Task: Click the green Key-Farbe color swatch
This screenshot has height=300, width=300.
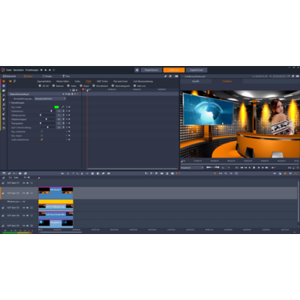Action: point(57,107)
